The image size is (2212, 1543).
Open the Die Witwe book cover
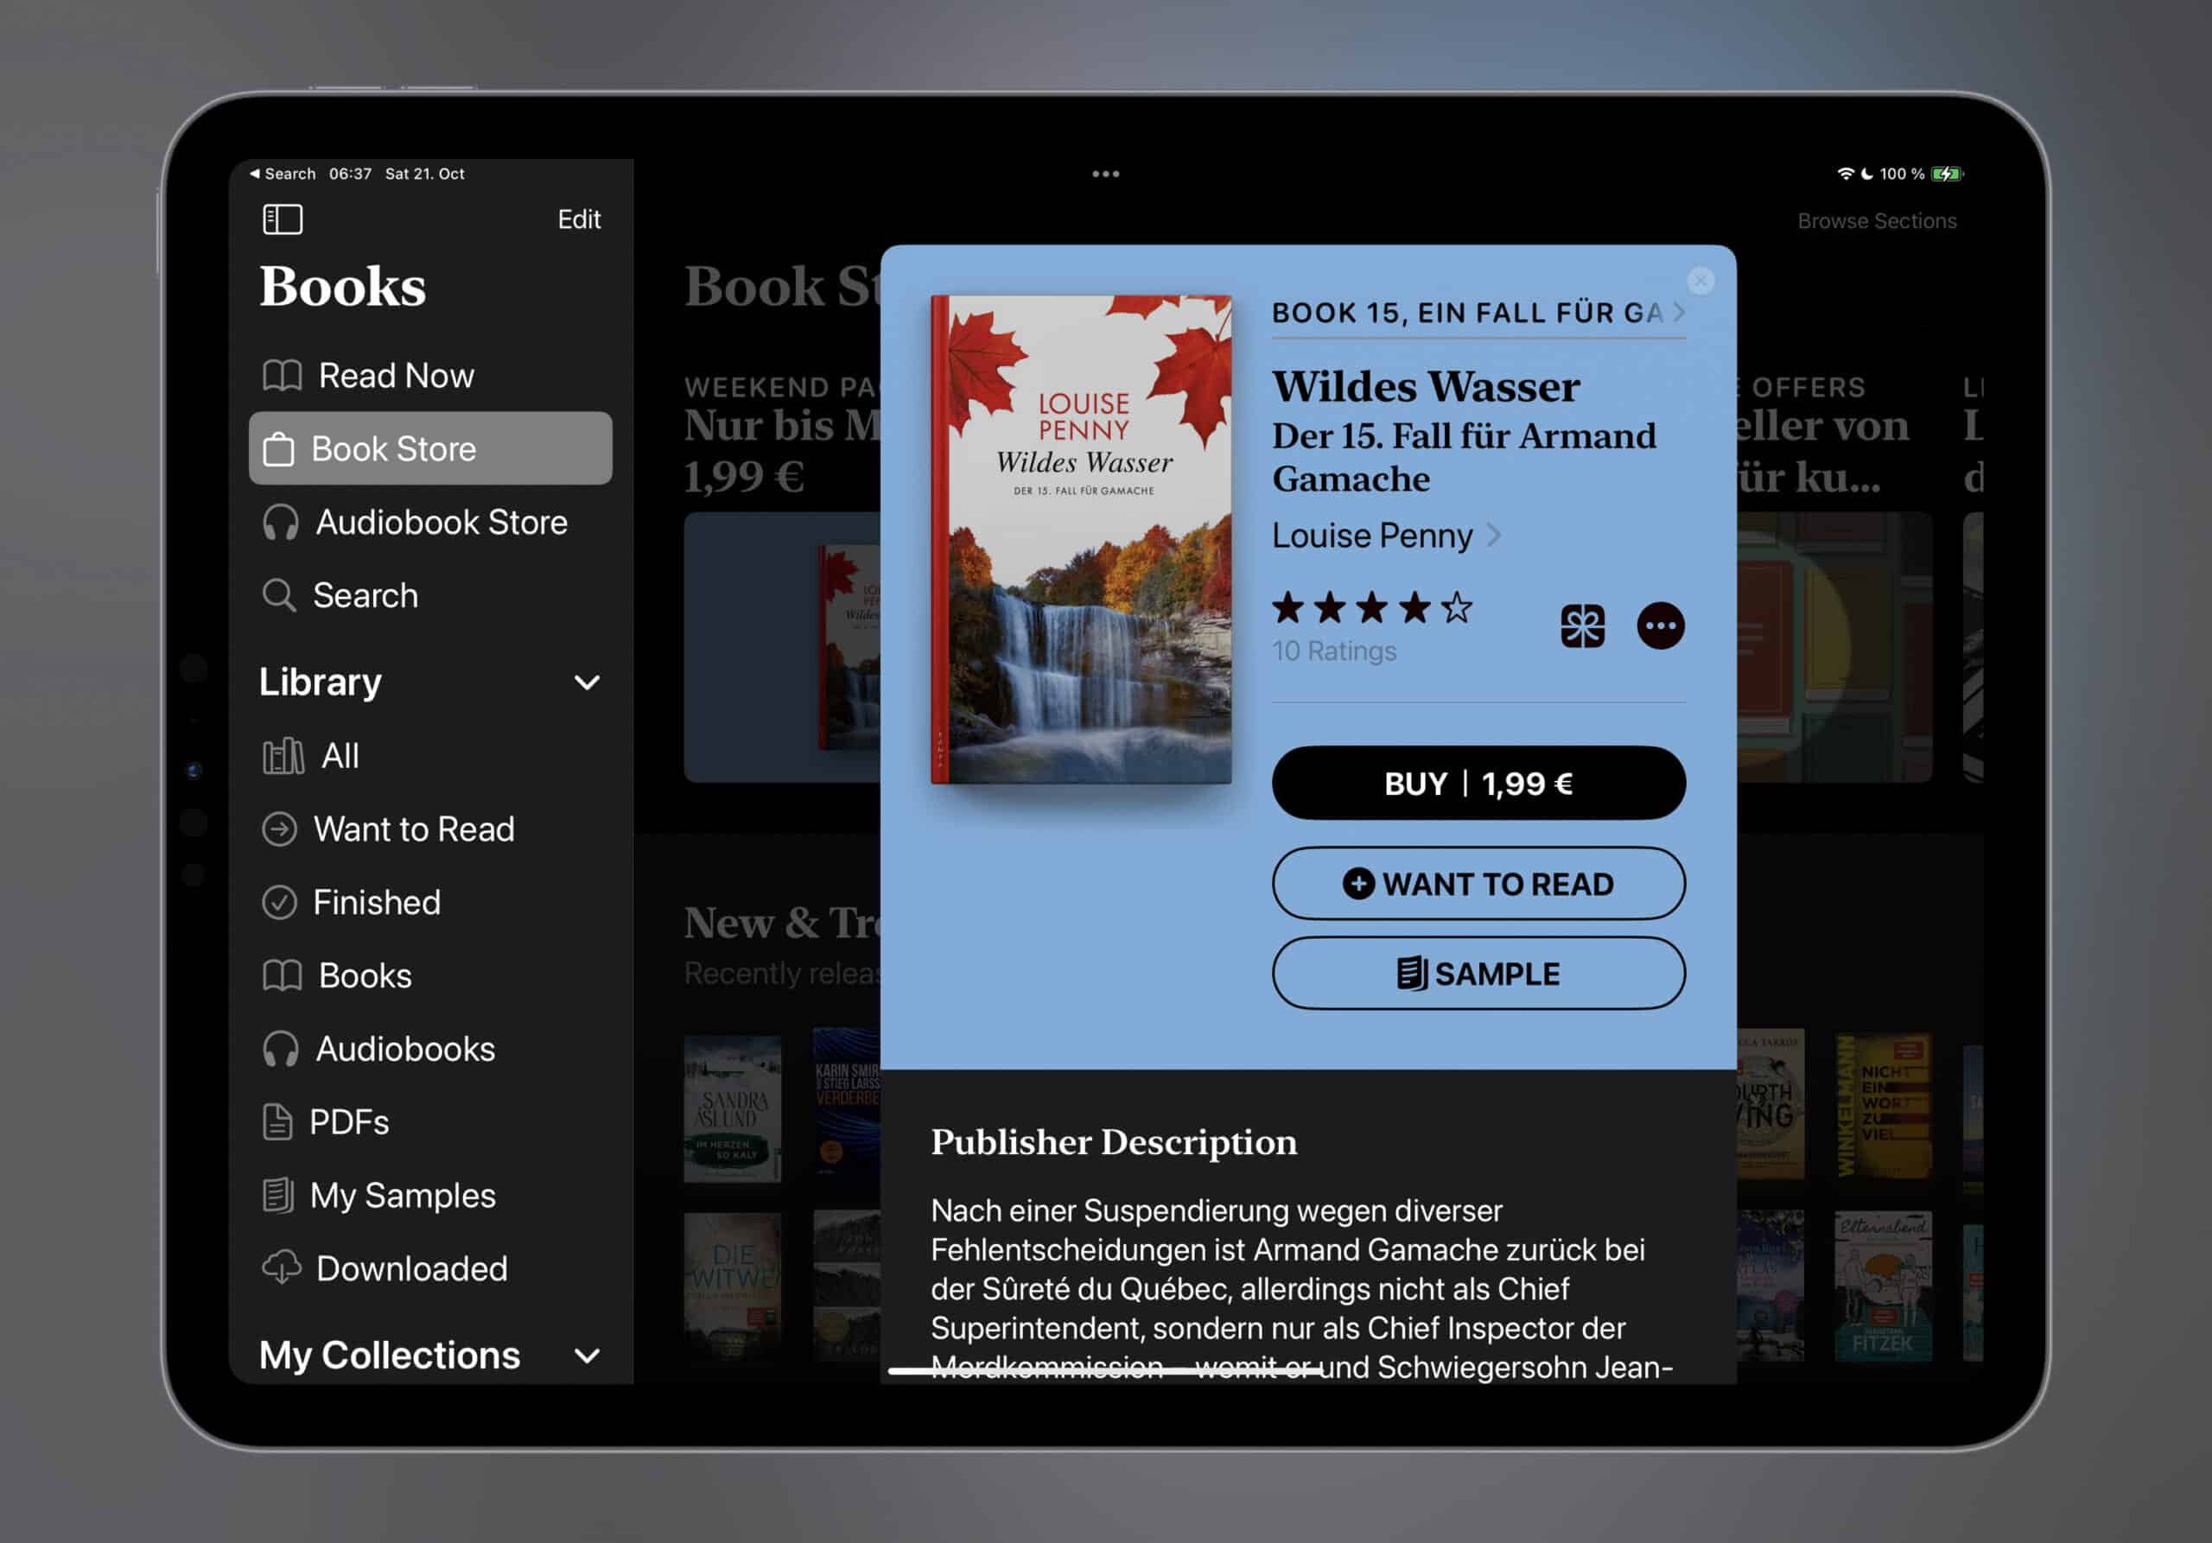click(x=732, y=1286)
